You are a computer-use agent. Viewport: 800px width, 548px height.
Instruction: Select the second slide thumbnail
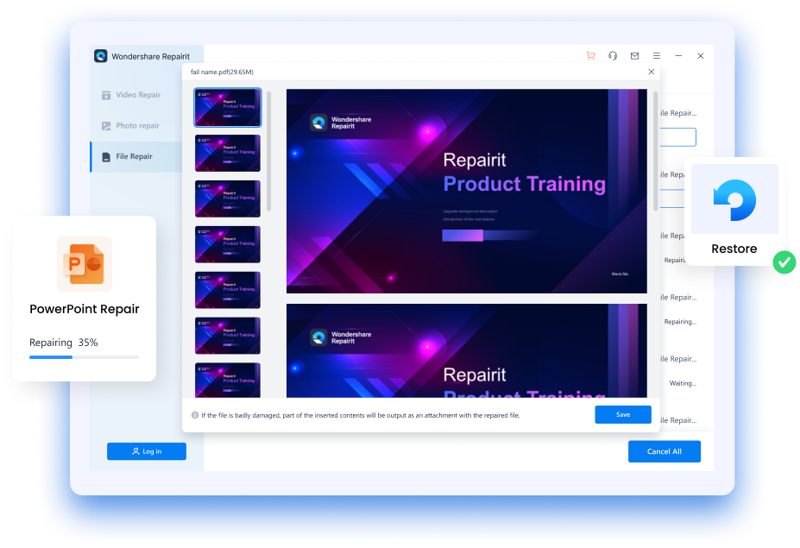click(x=228, y=153)
